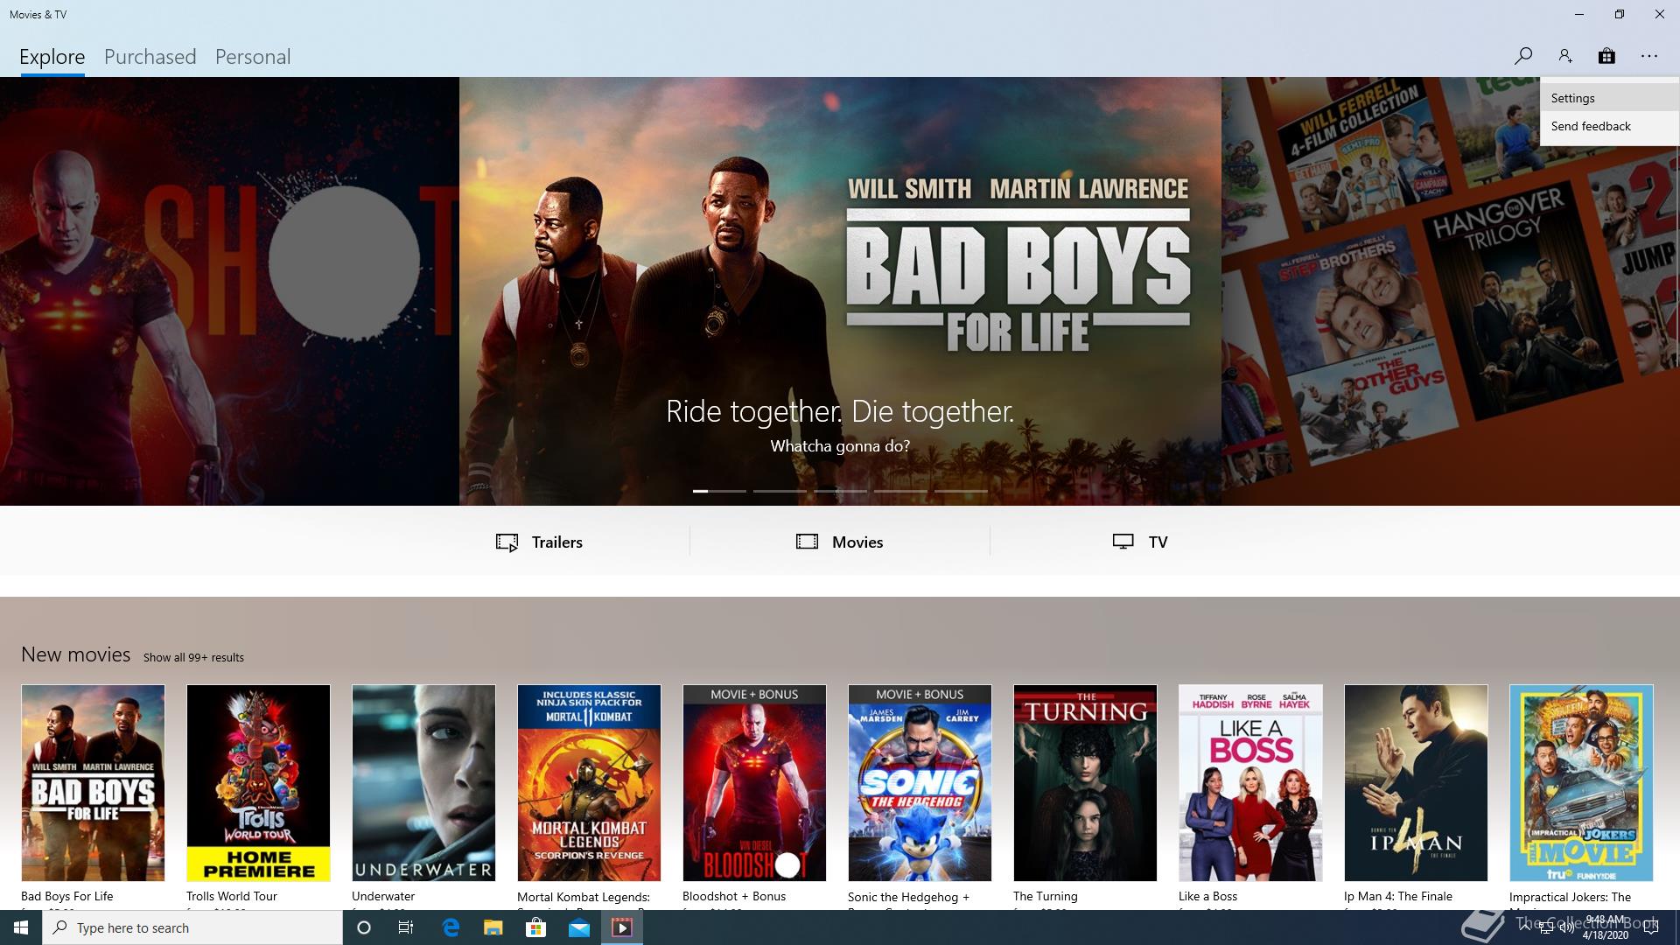Choose Send feedback menu entry
Image resolution: width=1680 pixels, height=945 pixels.
[x=1609, y=126]
